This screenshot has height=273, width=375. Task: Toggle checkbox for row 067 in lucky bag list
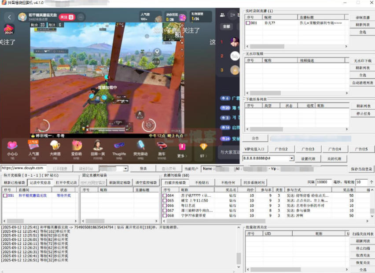[x=165, y=210]
